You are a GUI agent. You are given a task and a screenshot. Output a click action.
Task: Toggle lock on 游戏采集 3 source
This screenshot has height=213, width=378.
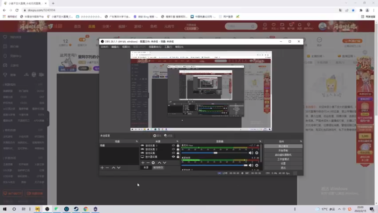pos(178,146)
